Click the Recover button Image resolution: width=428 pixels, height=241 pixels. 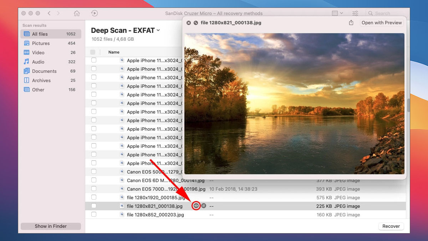point(391,226)
